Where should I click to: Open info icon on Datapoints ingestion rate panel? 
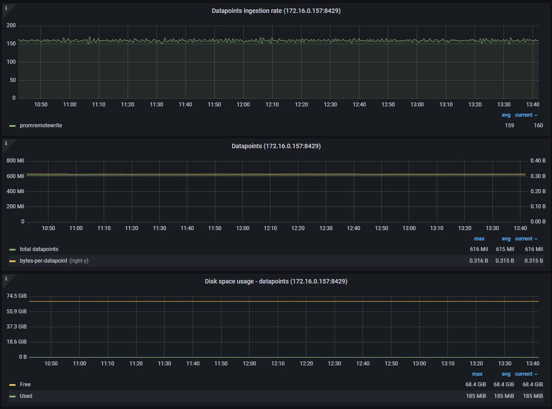6,8
